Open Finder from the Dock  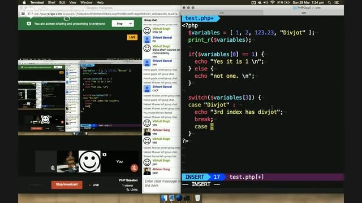pos(164,198)
